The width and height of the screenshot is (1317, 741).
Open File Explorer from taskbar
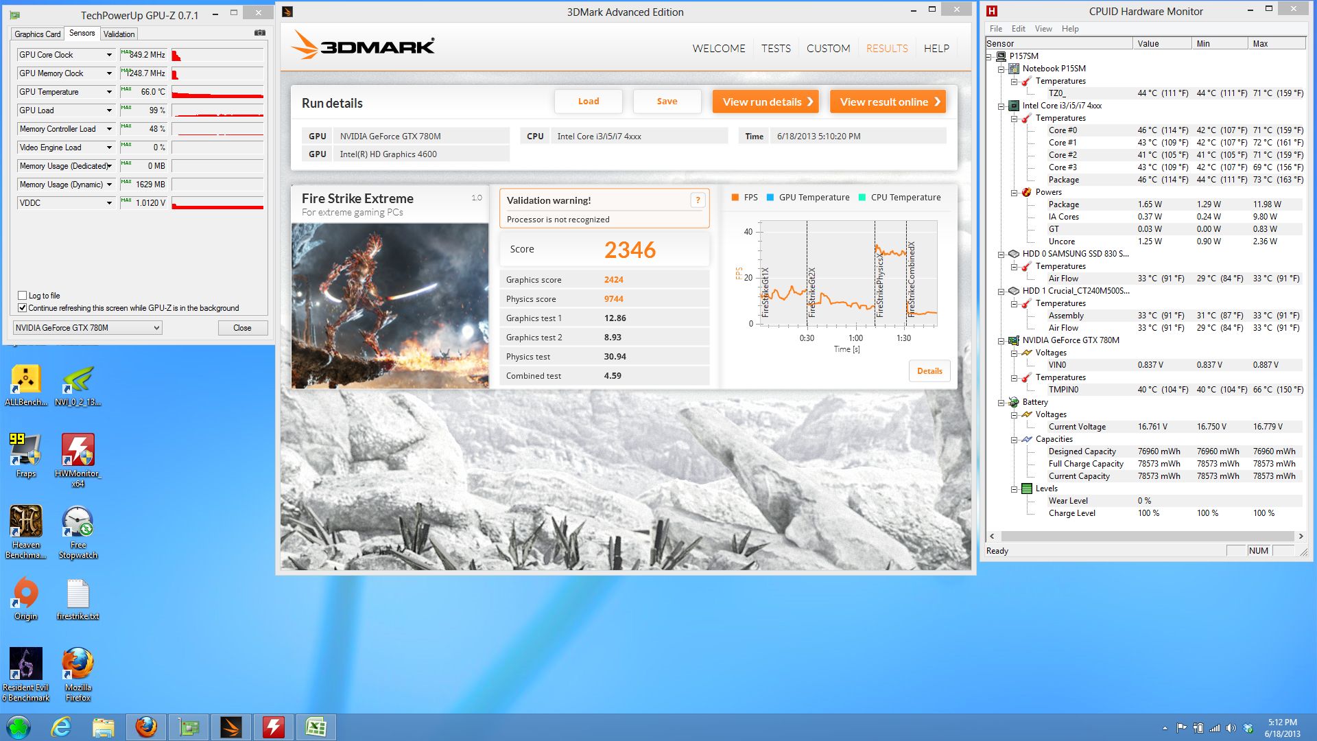pos(103,727)
